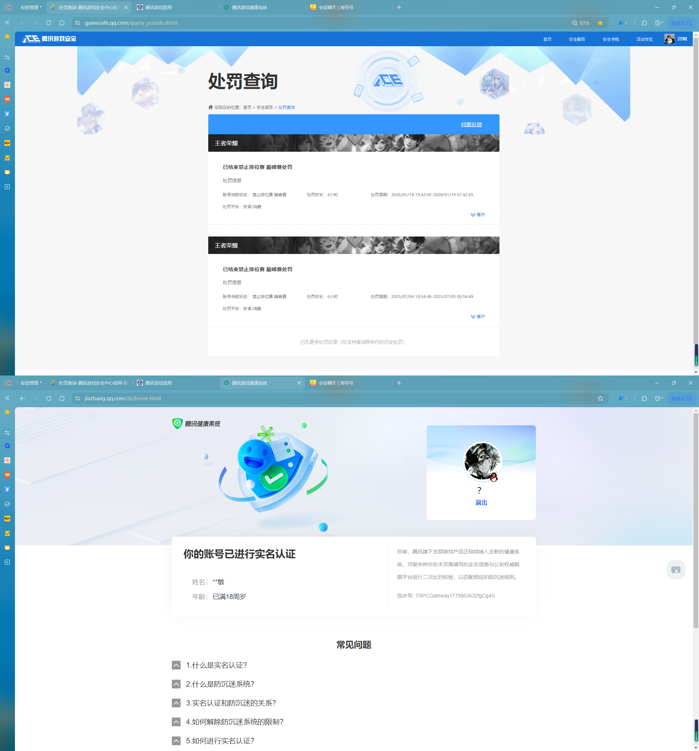Open 活动专区 in the ACE top navigation
The width and height of the screenshot is (699, 751).
coord(644,39)
